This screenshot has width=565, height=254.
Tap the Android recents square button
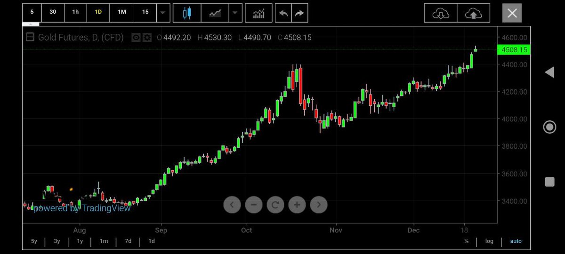549,182
